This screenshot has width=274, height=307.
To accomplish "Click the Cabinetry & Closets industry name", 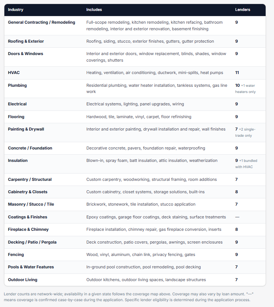I will tap(28, 192).
